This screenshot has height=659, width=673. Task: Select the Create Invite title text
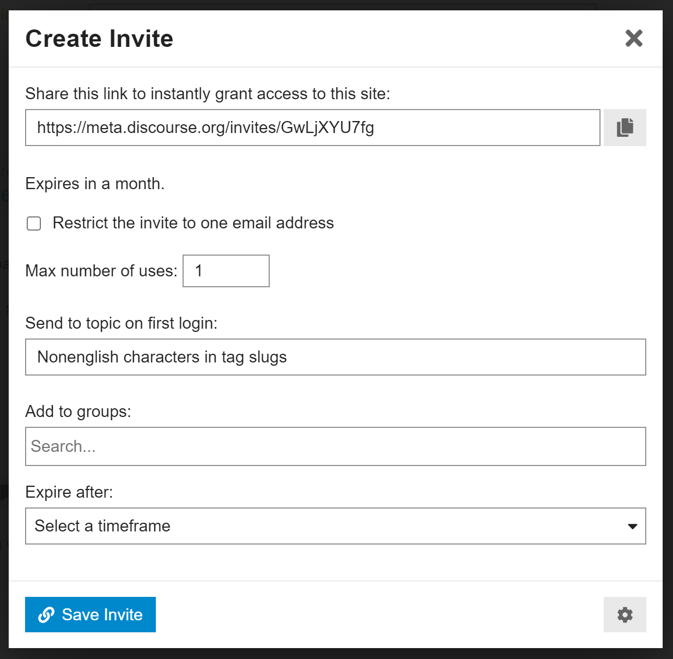[x=99, y=38]
